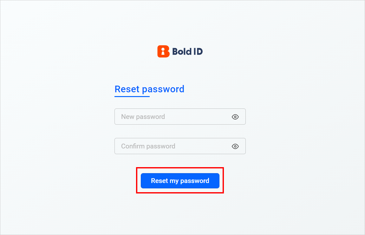This screenshot has width=365, height=235.
Task: Open the Bold ID home via the logo
Action: click(x=179, y=51)
